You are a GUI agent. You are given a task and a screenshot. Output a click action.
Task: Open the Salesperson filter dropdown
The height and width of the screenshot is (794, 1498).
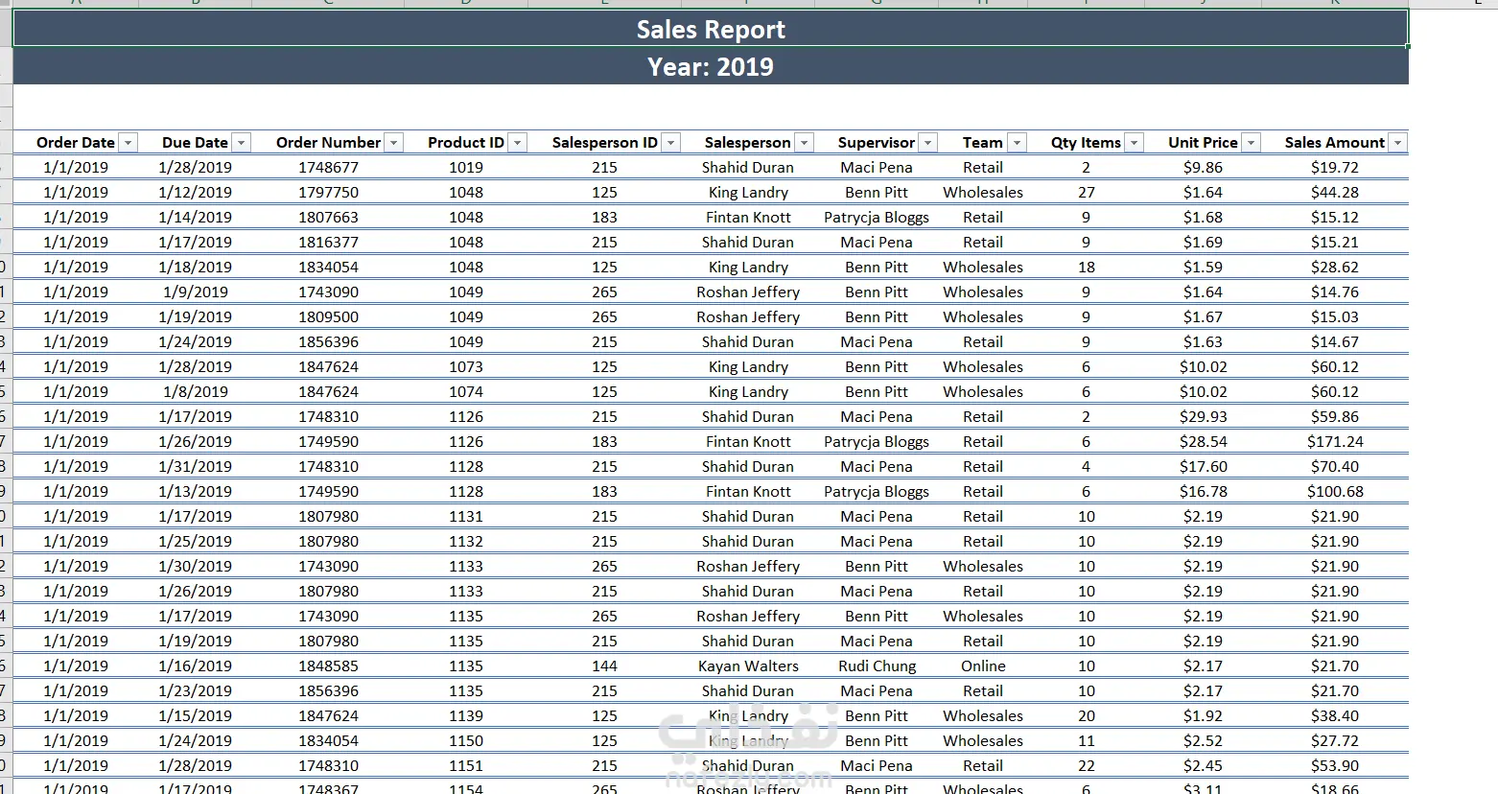pyautogui.click(x=804, y=143)
